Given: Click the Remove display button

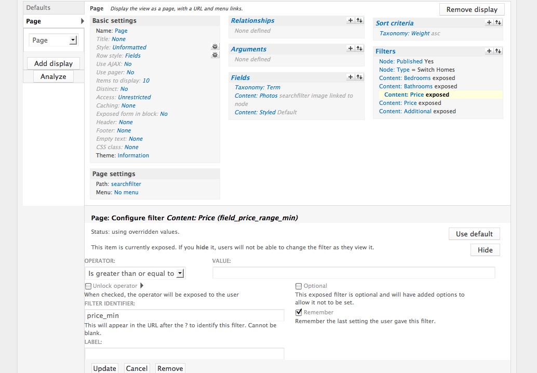Looking at the screenshot, I should (x=472, y=9).
